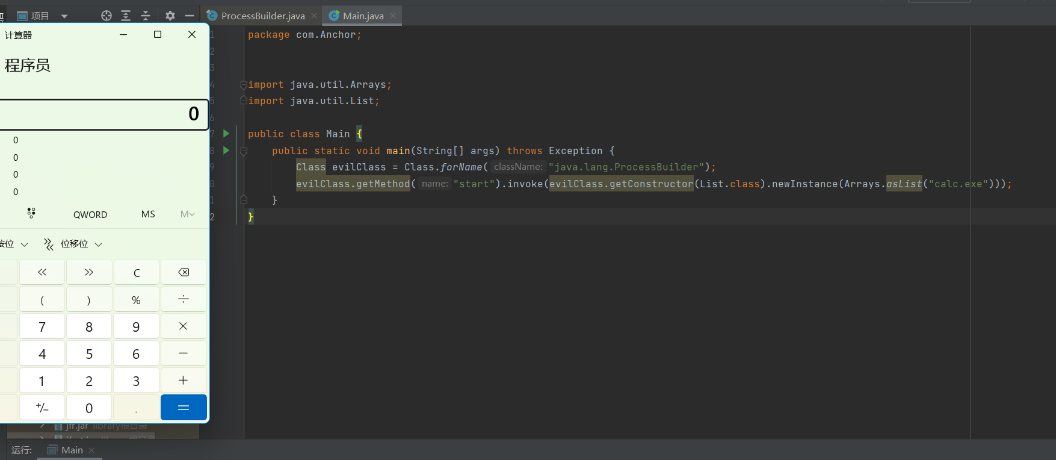Click the "java.lang.ProcessBuilder" string in code
Screen dimensions: 1056x460
(x=626, y=167)
